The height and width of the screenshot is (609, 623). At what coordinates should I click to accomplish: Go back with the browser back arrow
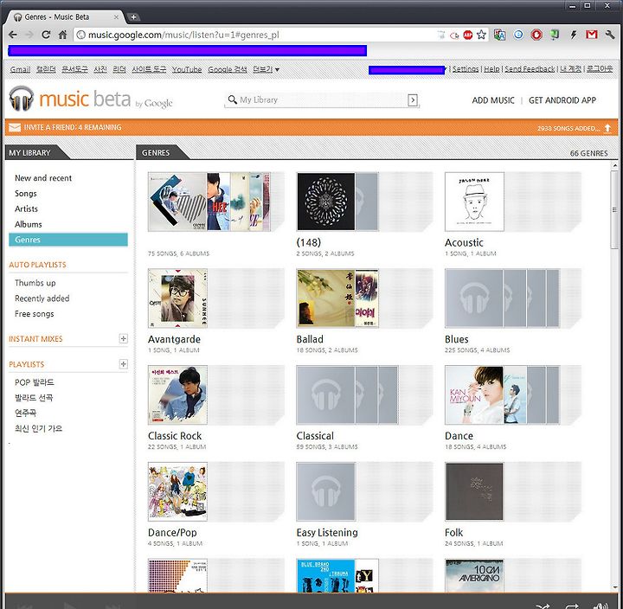pyautogui.click(x=13, y=35)
